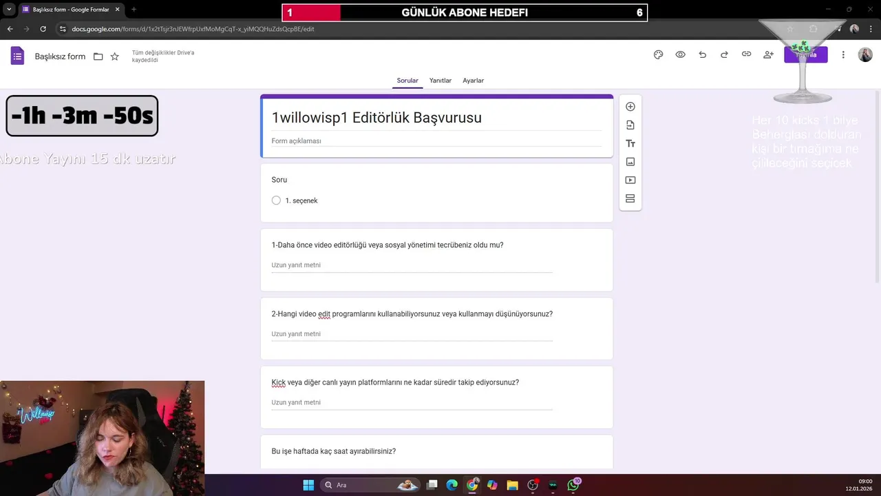
Task: Move the form to a Drive folder
Action: [x=98, y=56]
